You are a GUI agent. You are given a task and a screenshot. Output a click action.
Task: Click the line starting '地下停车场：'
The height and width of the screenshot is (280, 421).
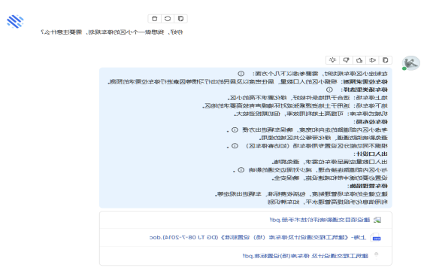295,106
